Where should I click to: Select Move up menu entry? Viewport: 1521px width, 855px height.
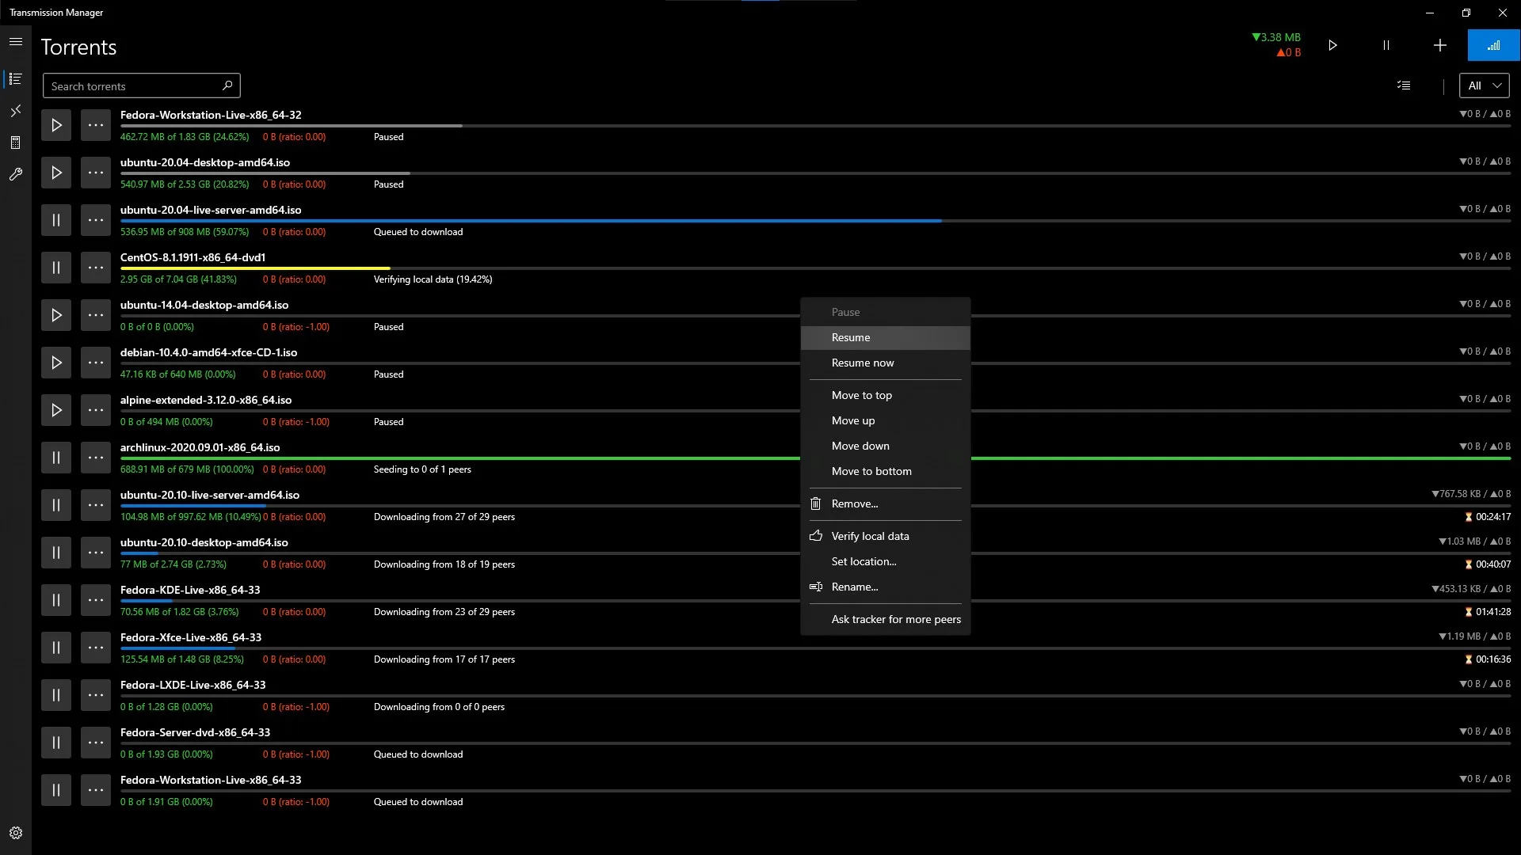click(x=885, y=420)
